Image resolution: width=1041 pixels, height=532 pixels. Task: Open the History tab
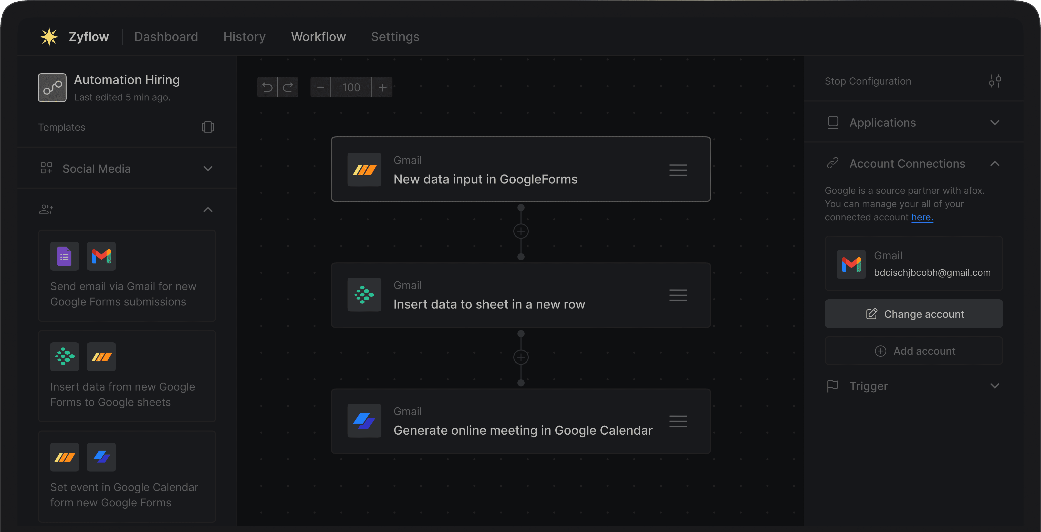pos(244,37)
